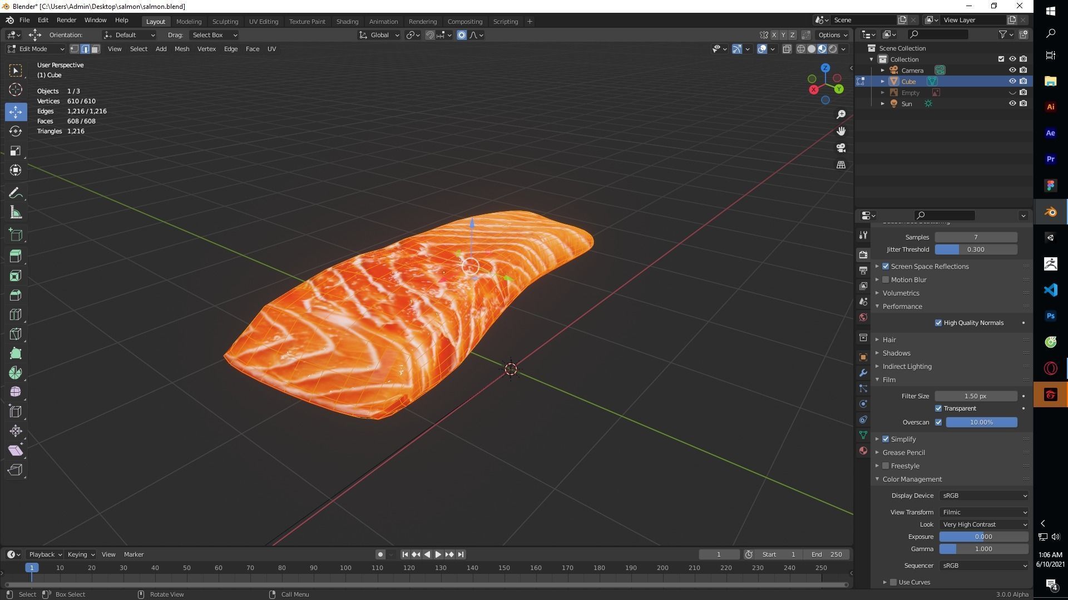This screenshot has width=1068, height=600.
Task: Open Look Very High Contrast dropdown
Action: point(983,524)
